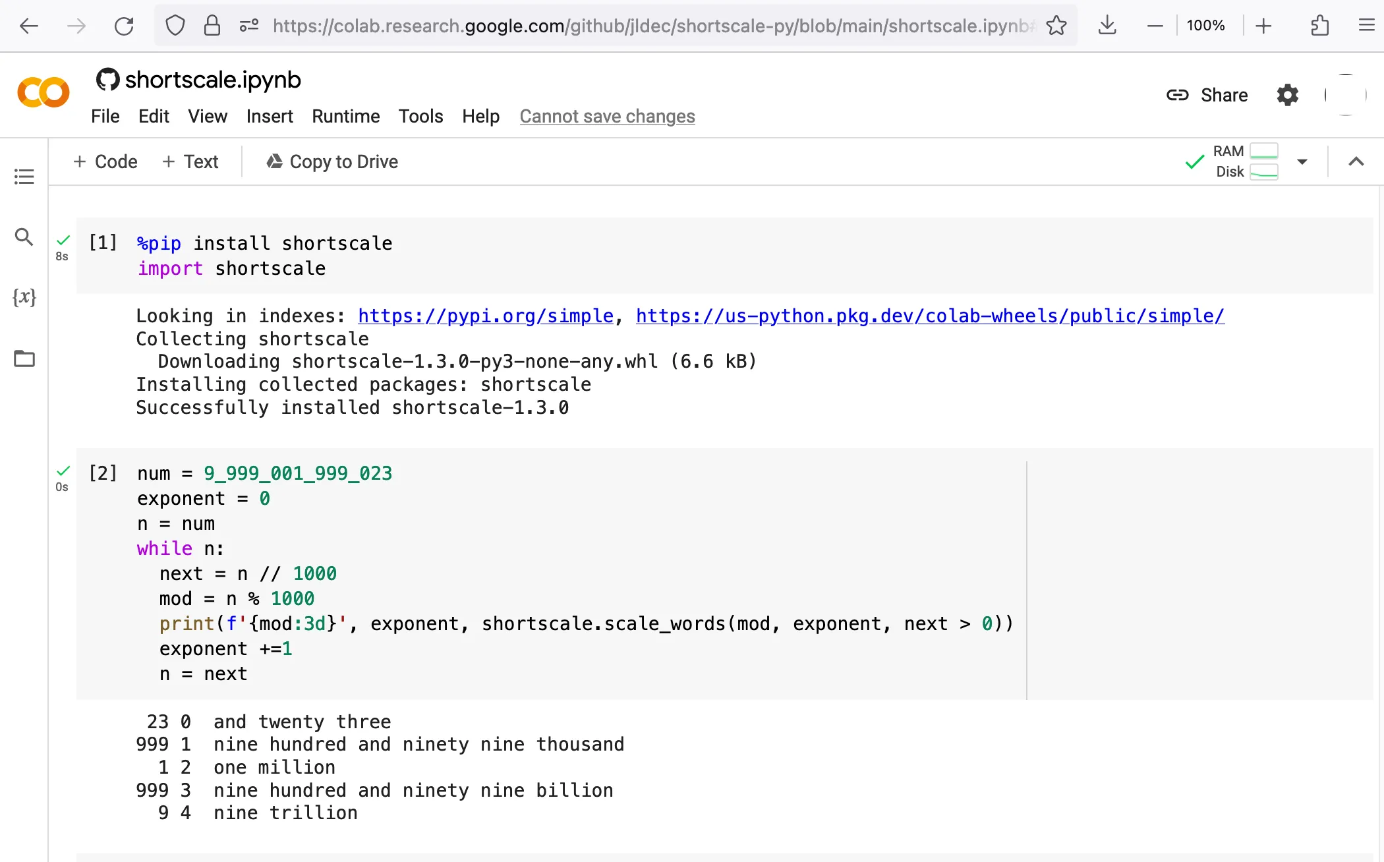The image size is (1384, 862).
Task: Click the RAM usage graph indicator
Action: pyautogui.click(x=1264, y=150)
